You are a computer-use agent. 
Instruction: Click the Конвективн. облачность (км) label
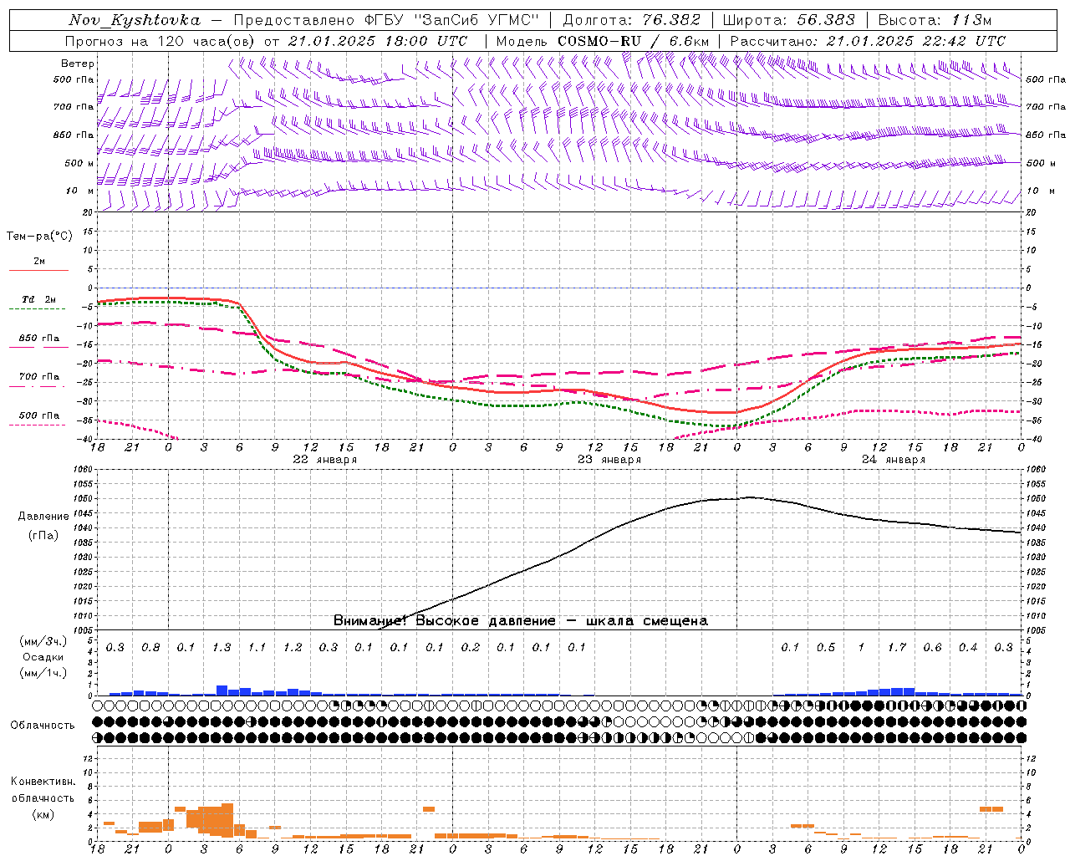click(x=43, y=798)
